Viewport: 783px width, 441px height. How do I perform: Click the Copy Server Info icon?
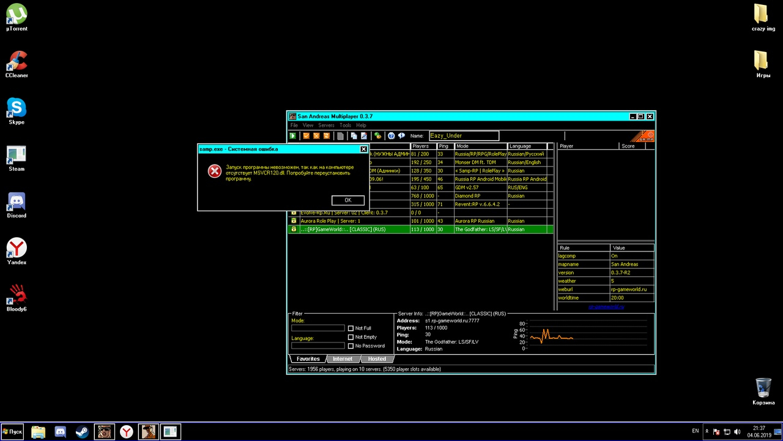pyautogui.click(x=354, y=136)
